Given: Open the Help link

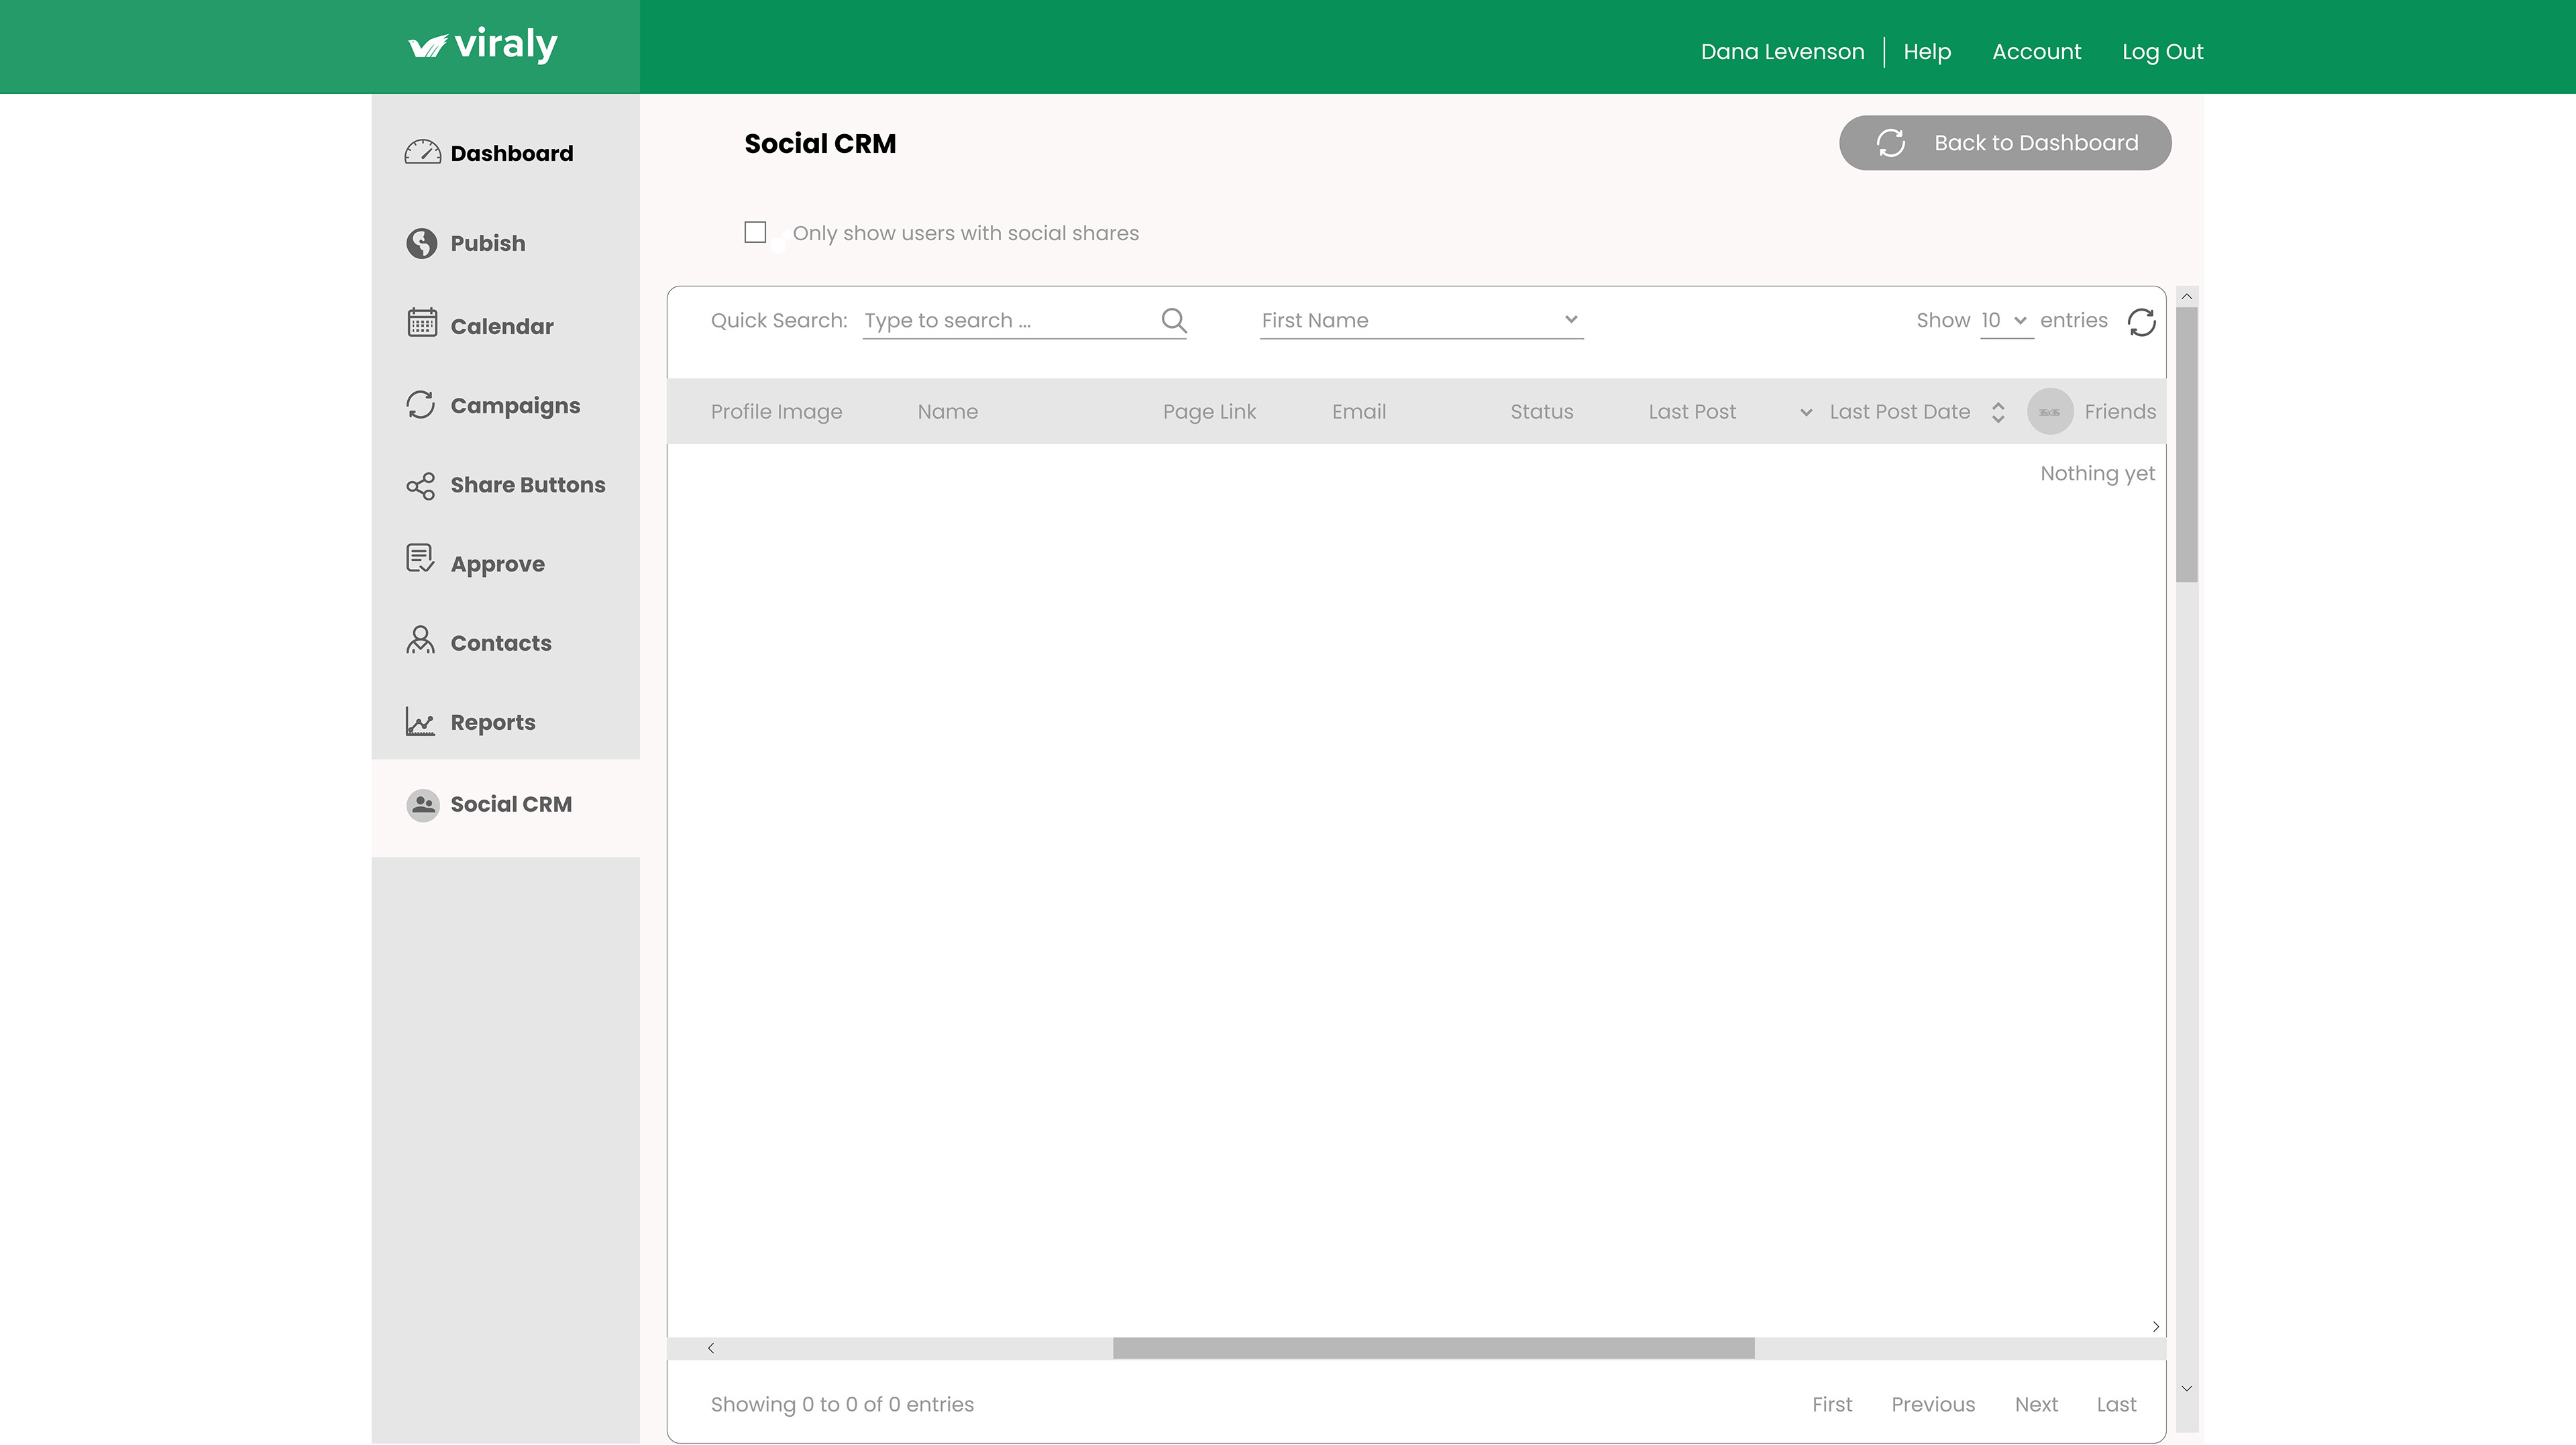Looking at the screenshot, I should tap(1927, 52).
